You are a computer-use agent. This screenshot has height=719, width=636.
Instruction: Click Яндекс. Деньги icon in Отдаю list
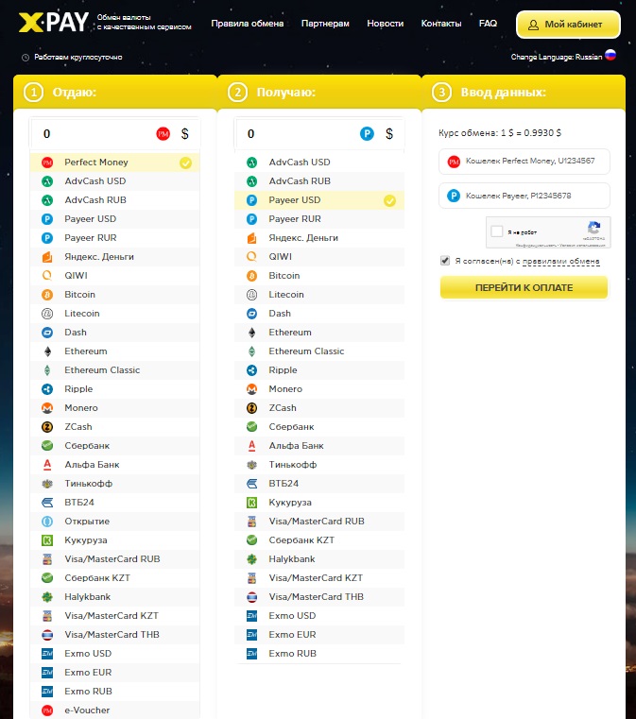pyautogui.click(x=47, y=257)
